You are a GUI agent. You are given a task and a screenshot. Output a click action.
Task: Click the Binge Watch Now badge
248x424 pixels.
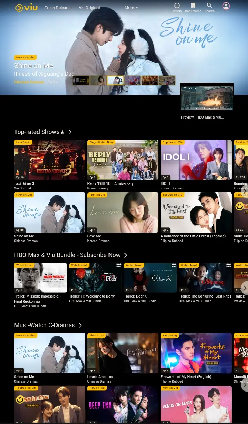point(101,142)
